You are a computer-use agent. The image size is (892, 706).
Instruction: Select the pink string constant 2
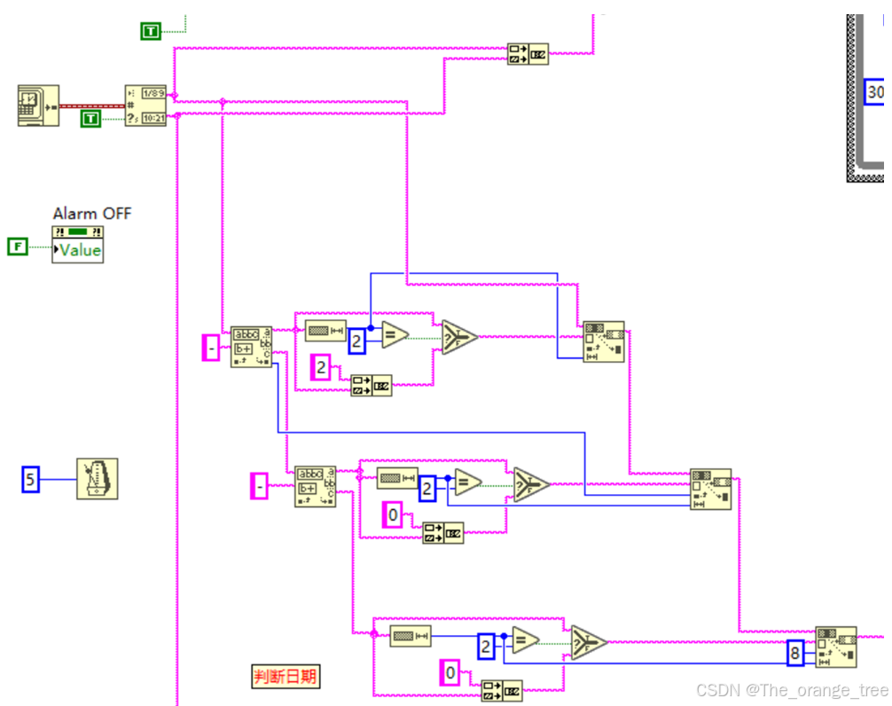click(x=321, y=367)
